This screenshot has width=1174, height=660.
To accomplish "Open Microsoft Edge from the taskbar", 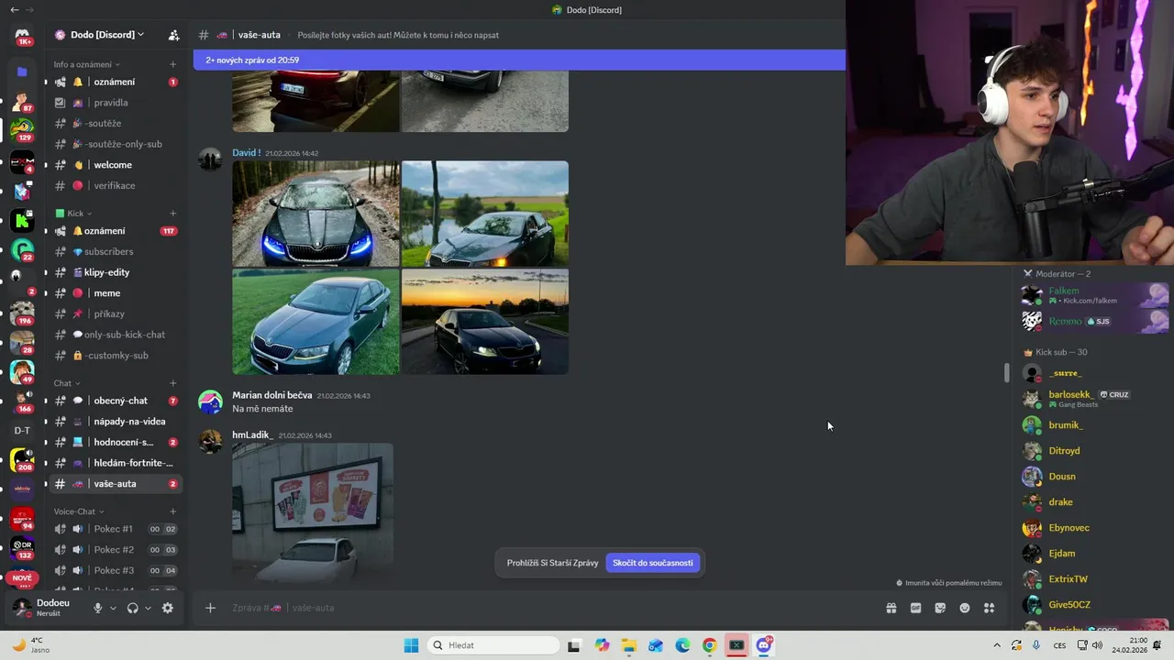I will 682,645.
